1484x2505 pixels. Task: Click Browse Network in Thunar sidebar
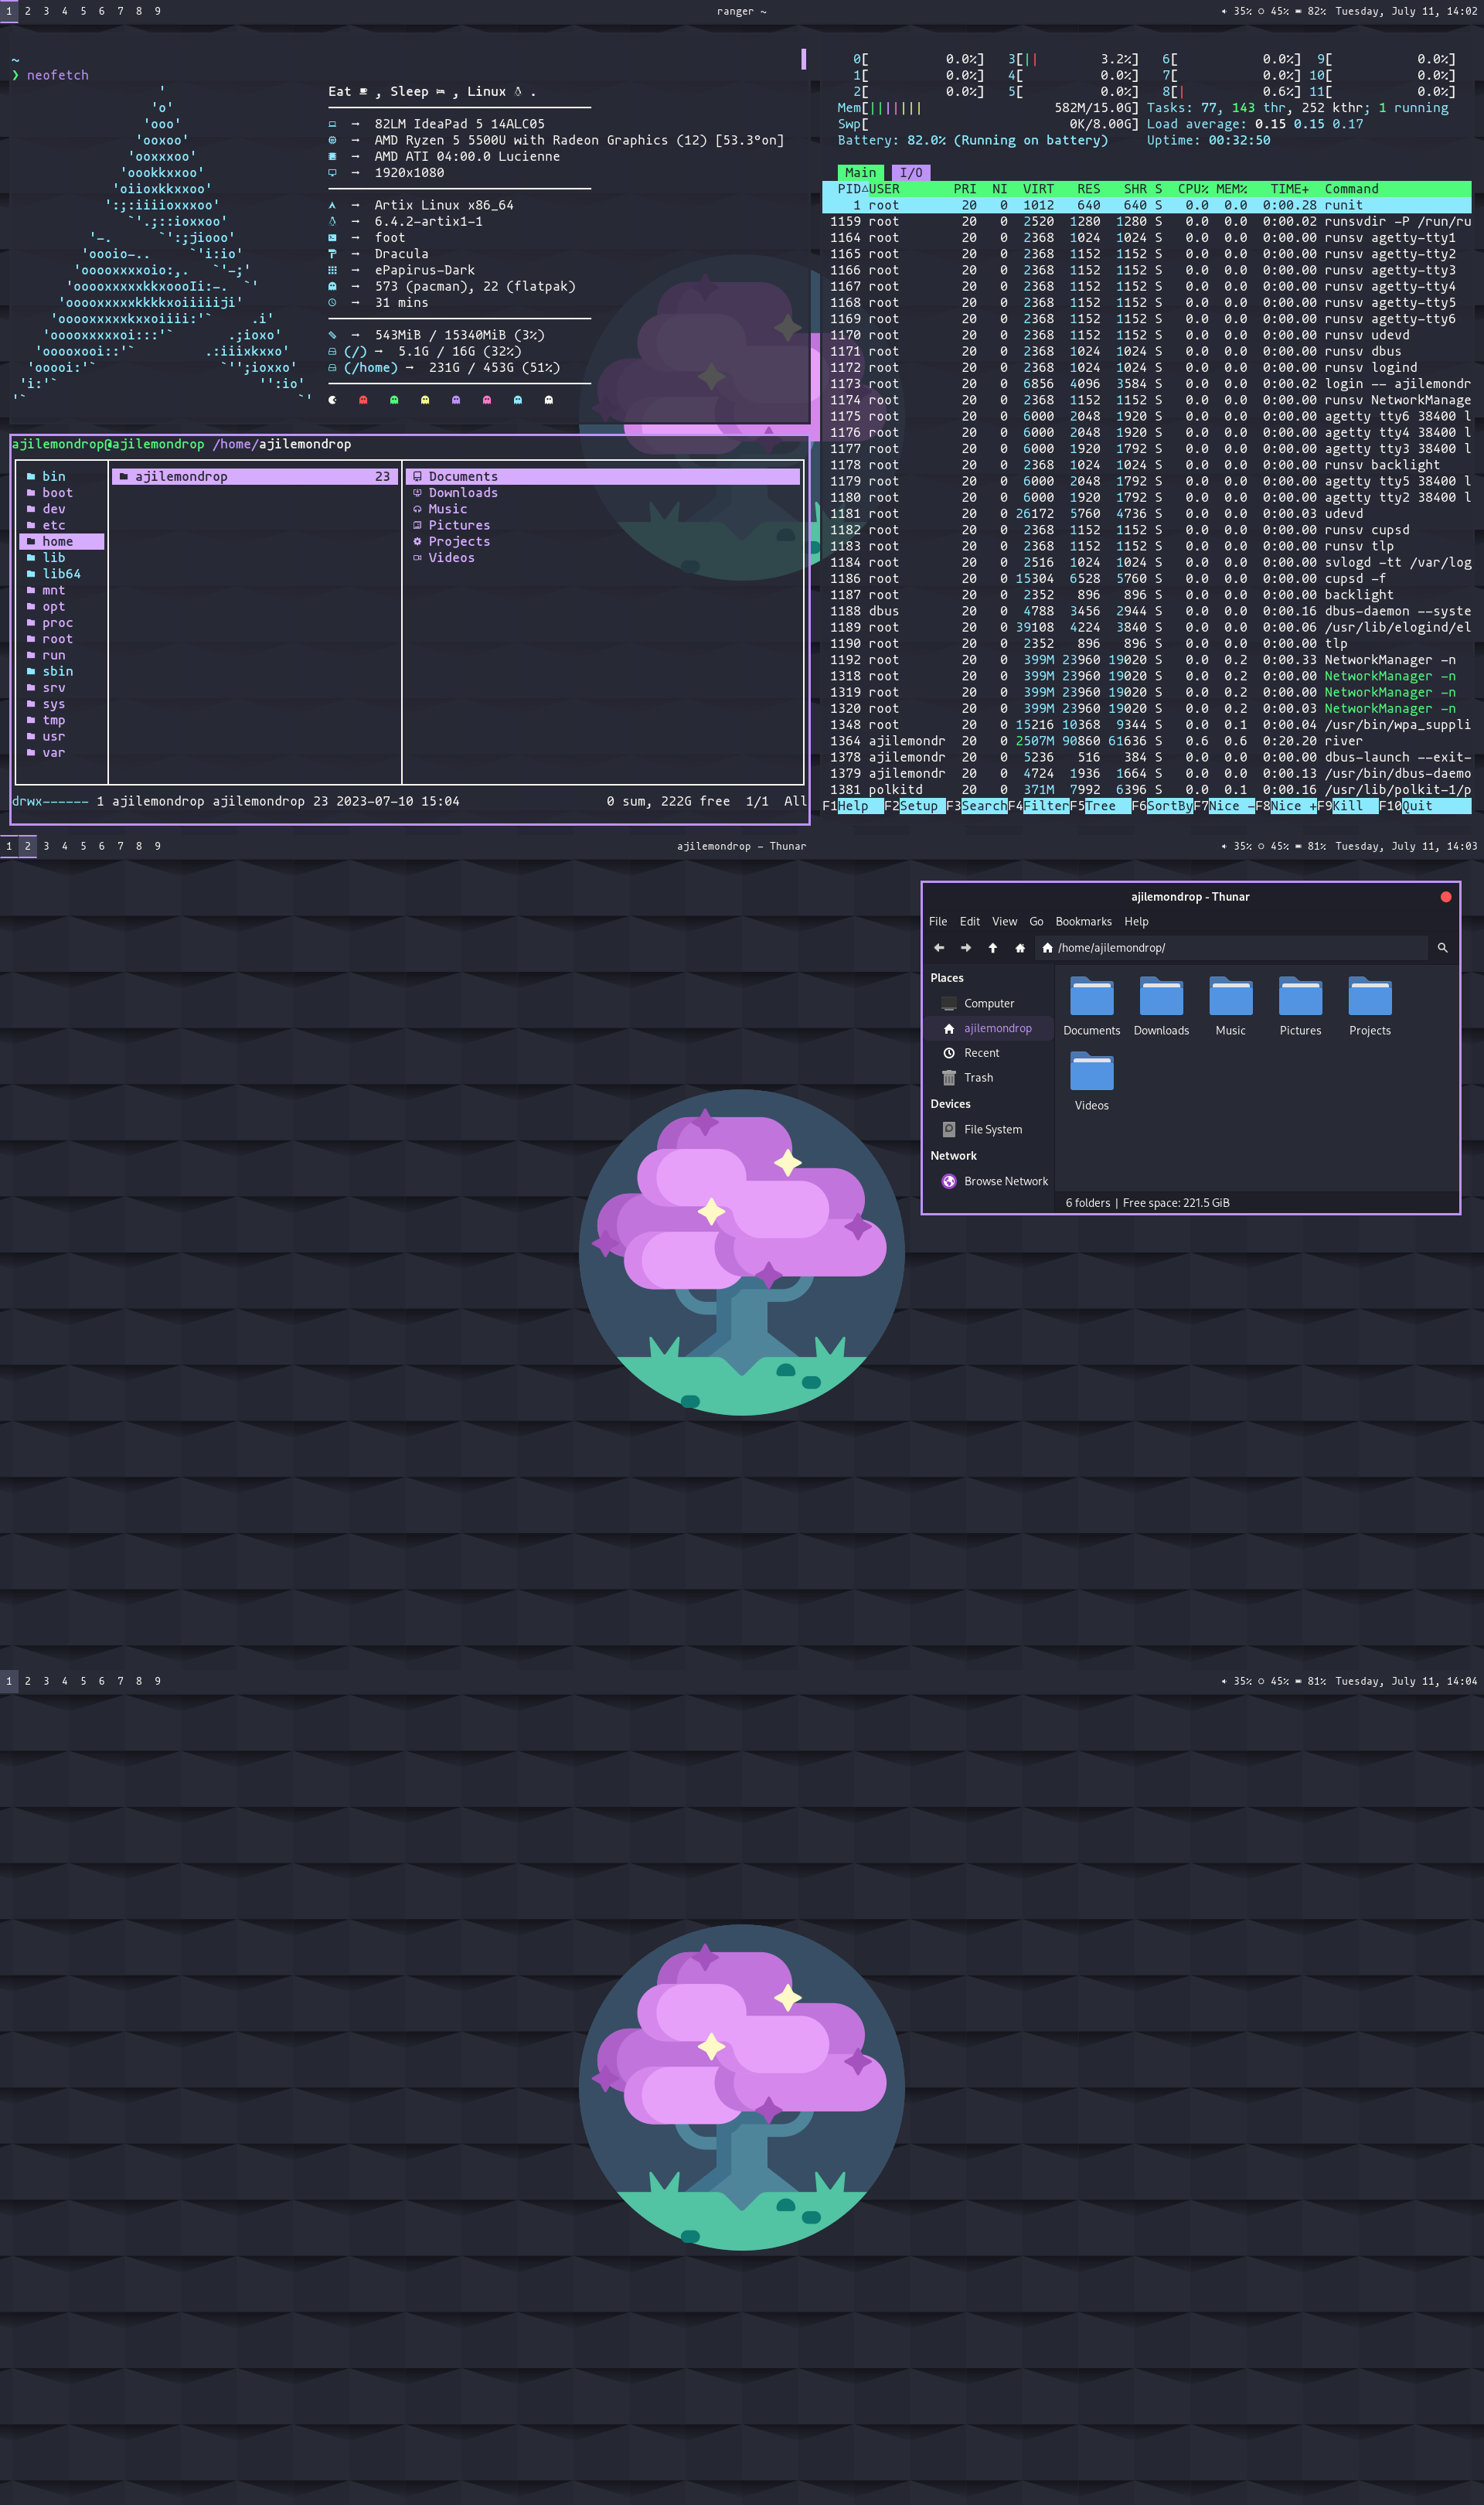(x=989, y=1181)
